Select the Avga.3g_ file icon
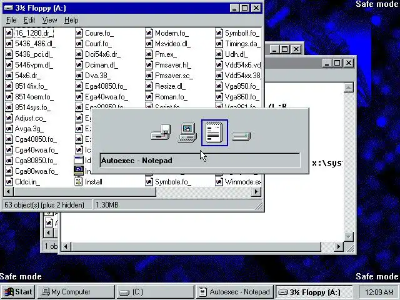This screenshot has width=400, height=300. pos(9,129)
